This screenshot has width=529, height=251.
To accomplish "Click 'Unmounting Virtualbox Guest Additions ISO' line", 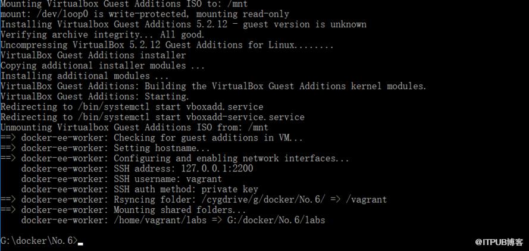I will (x=134, y=127).
